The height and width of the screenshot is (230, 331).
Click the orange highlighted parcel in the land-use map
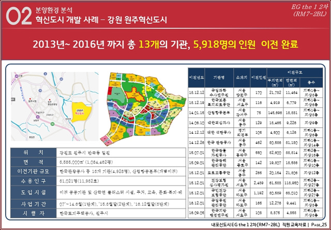click(135, 94)
